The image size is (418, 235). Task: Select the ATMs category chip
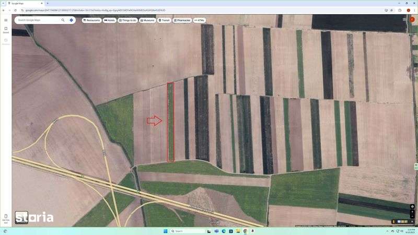click(200, 20)
